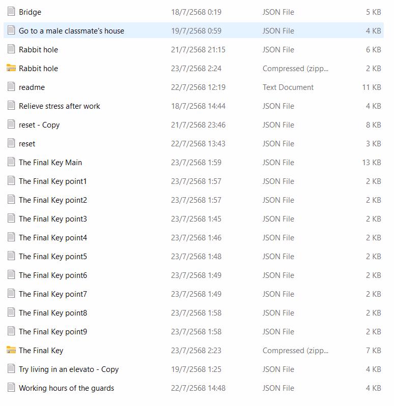Select Try living in an elevato - Copy

pos(69,369)
